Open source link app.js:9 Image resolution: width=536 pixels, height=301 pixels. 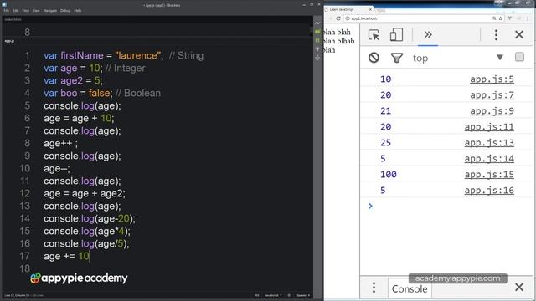[x=492, y=111]
